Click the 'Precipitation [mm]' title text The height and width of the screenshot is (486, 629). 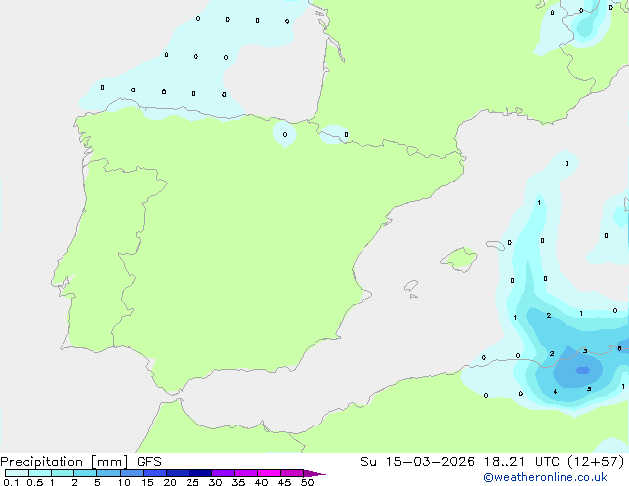64,462
